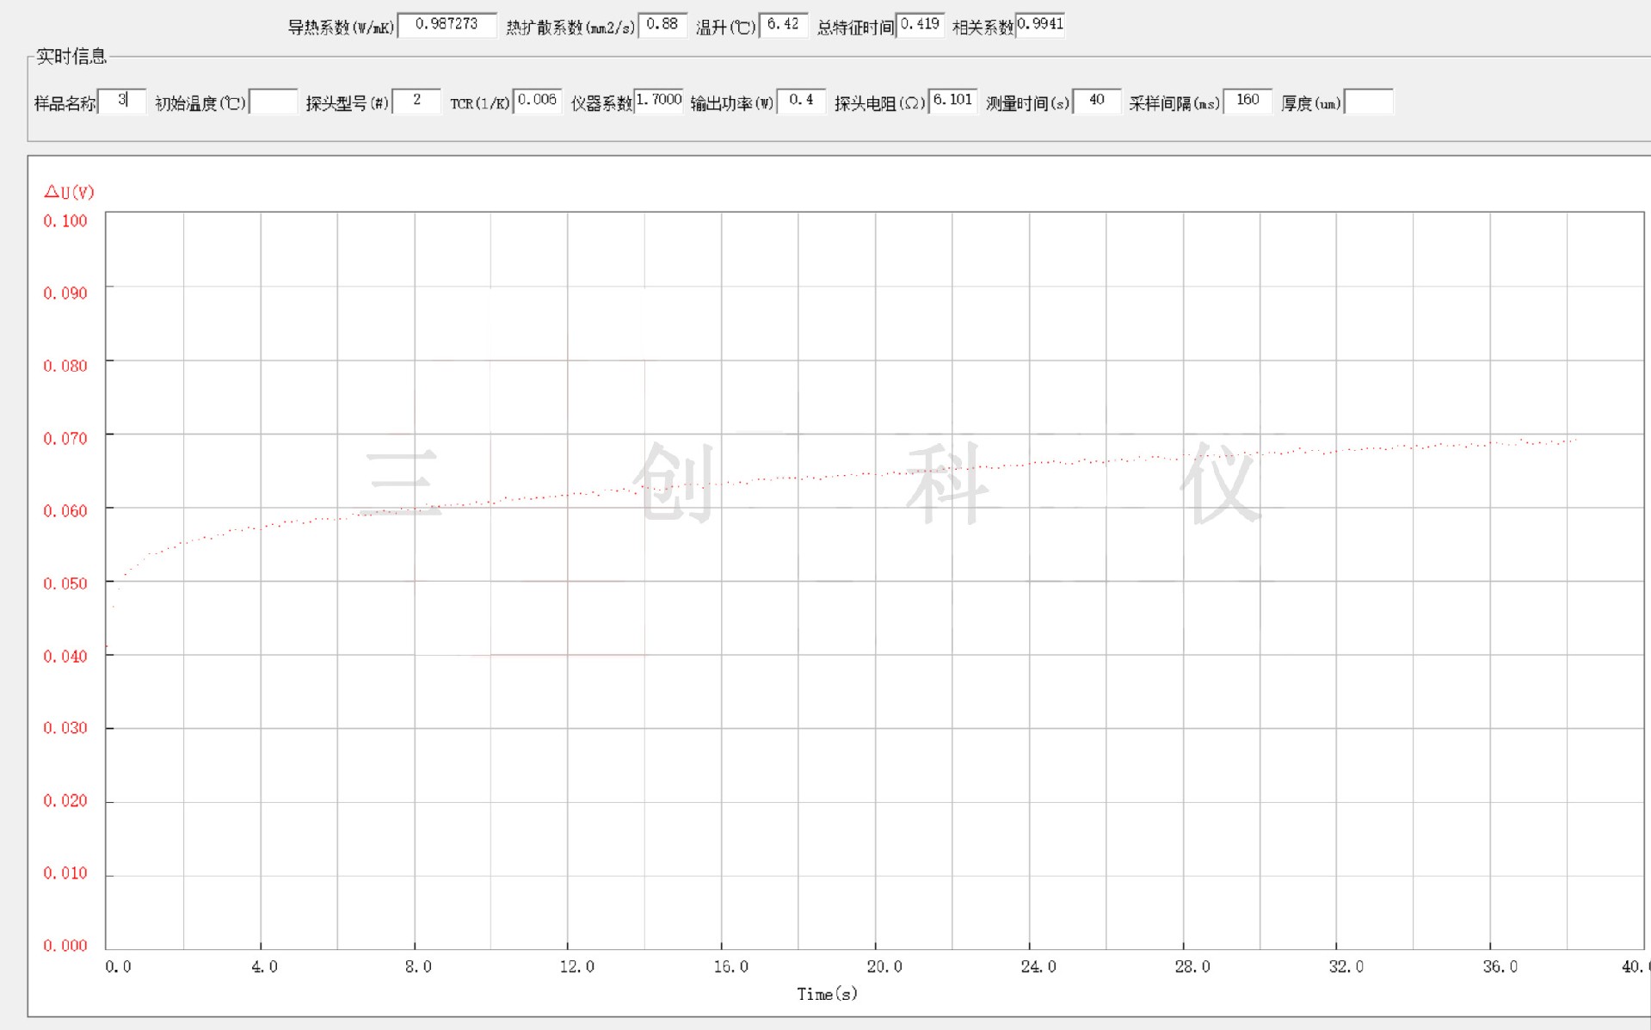Viewport: 1651px width, 1030px height.
Task: Select the 热扩散系数 field showing 0.88
Action: 662,25
